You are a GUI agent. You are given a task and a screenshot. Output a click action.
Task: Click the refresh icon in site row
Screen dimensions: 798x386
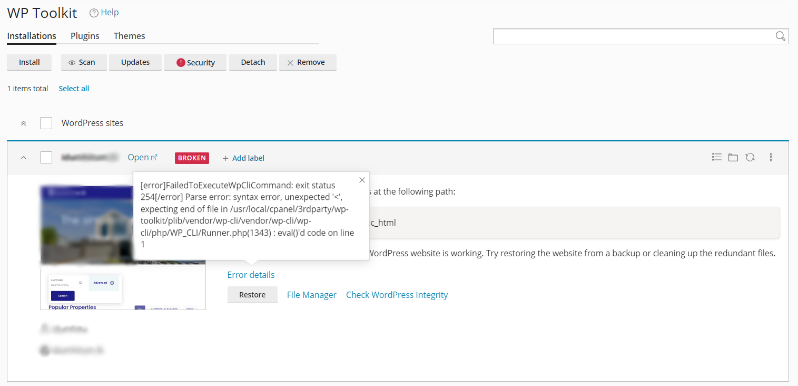point(750,157)
